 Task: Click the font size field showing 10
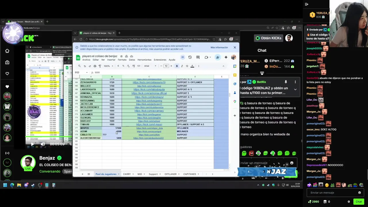166,66
